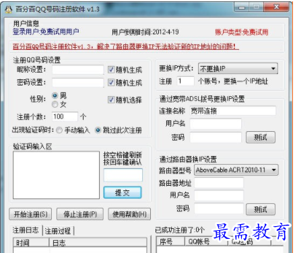Click the accounts-per-IP field showing 1
Image resolution: width=295 pixels, height=253 pixels.
pyautogui.click(x=186, y=81)
